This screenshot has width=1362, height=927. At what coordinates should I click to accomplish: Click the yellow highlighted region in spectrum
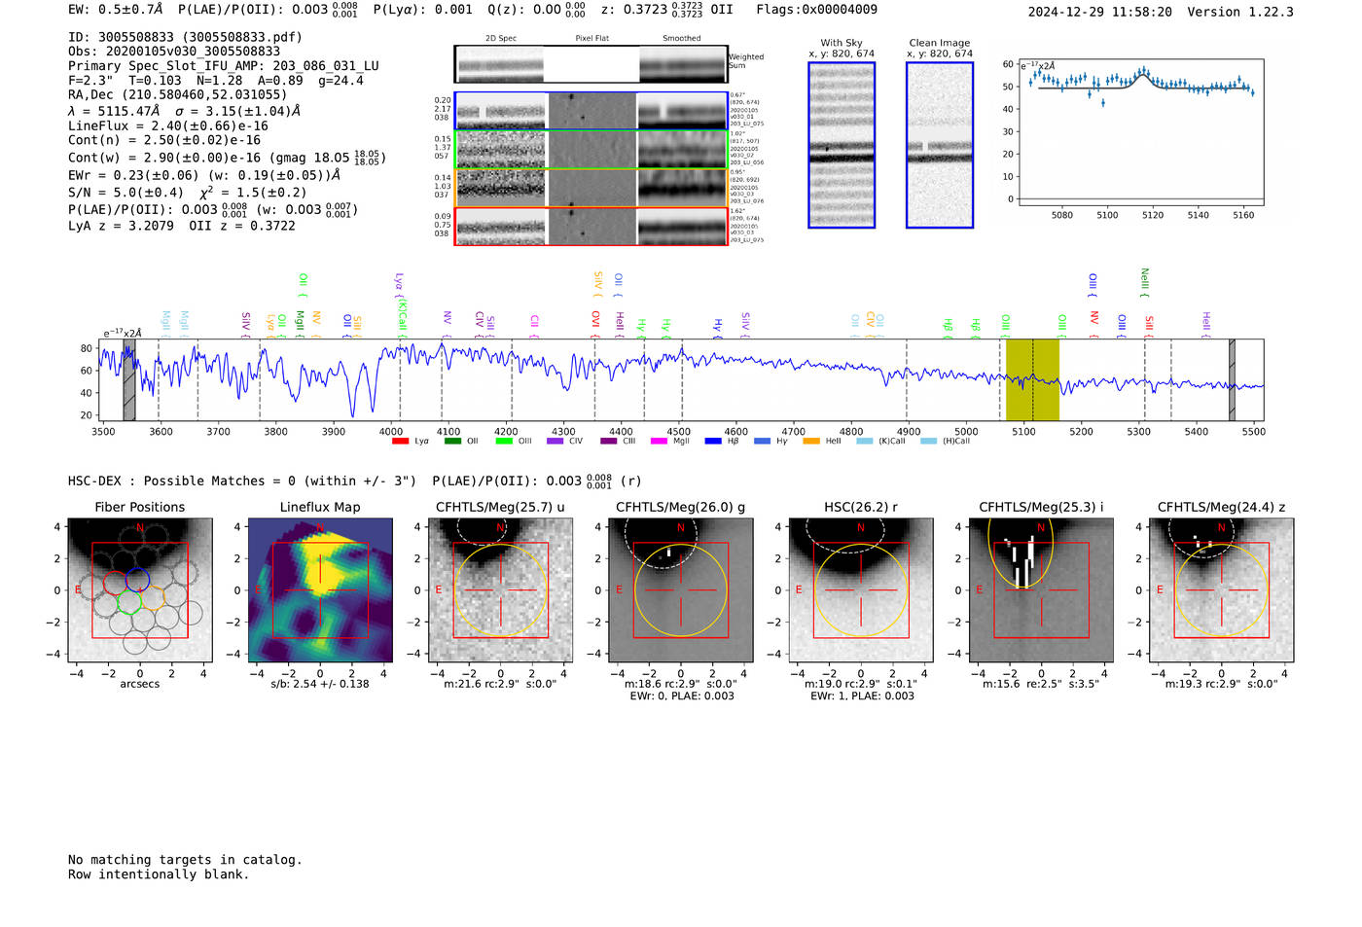pos(1032,379)
